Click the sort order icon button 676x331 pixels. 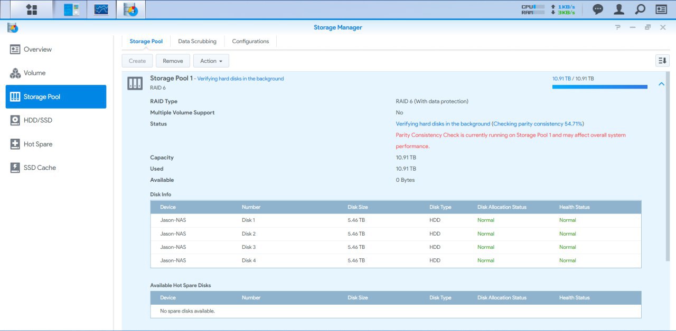point(662,61)
